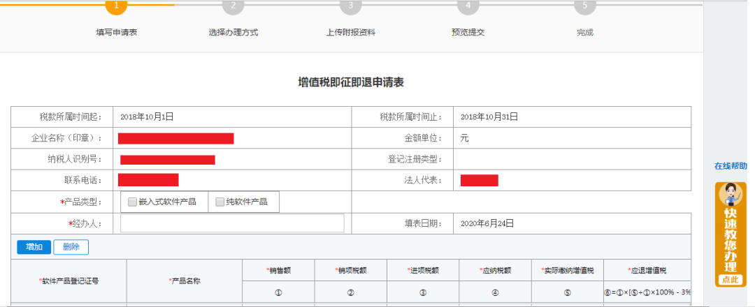This screenshot has width=755, height=307.
Task: Select the 上传附报资料 step label
Action: click(x=351, y=33)
